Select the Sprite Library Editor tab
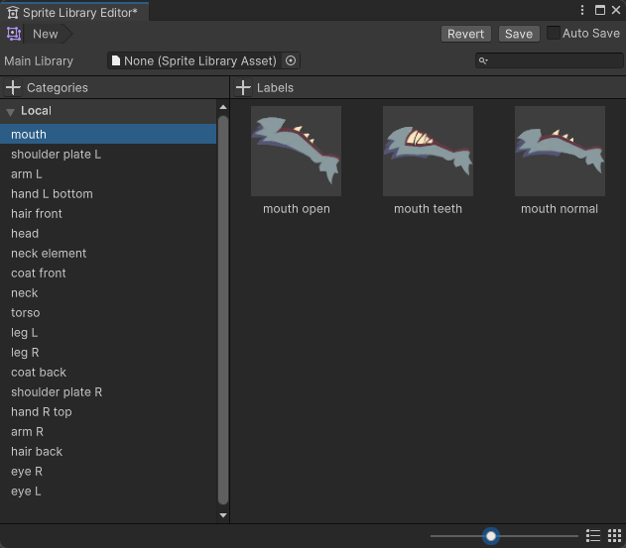Viewport: 626px width, 548px height. click(x=74, y=12)
